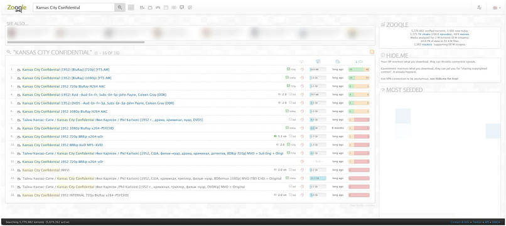The height and width of the screenshot is (226, 506).
Task: Sort results by size column icon
Action: pos(318,61)
